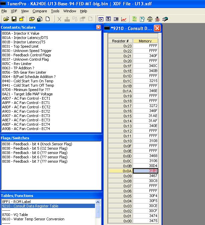Select 8A21 - Target Idle MAF Voltage
This screenshot has width=205, height=225.
[x=27, y=94]
